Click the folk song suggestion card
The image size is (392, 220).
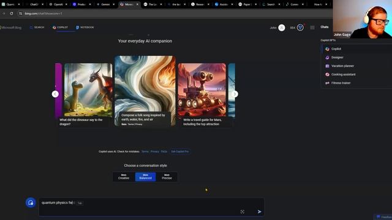[x=145, y=91]
